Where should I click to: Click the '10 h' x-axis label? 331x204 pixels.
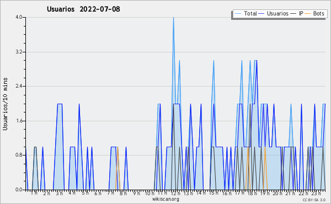150,194
